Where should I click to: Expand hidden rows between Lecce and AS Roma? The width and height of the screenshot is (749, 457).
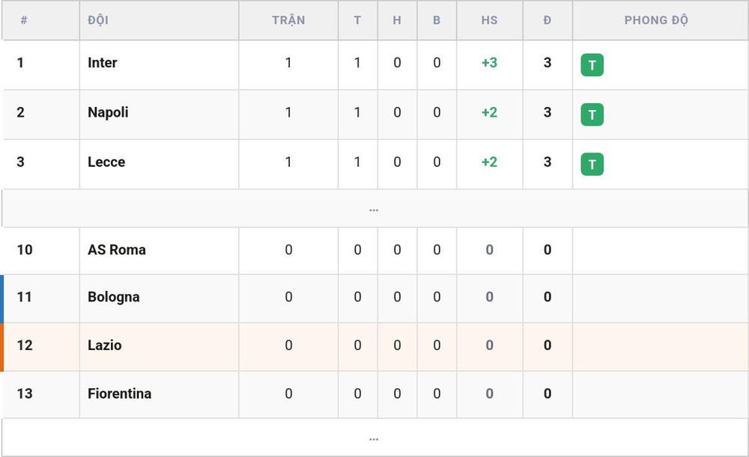click(374, 209)
